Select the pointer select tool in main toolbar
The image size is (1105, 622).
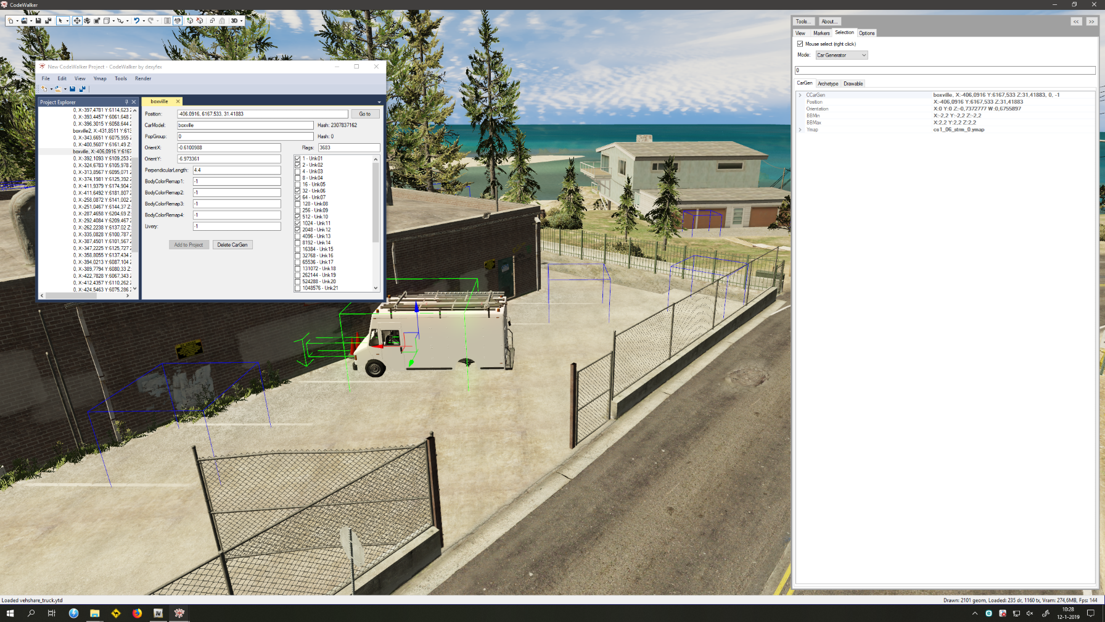click(60, 21)
